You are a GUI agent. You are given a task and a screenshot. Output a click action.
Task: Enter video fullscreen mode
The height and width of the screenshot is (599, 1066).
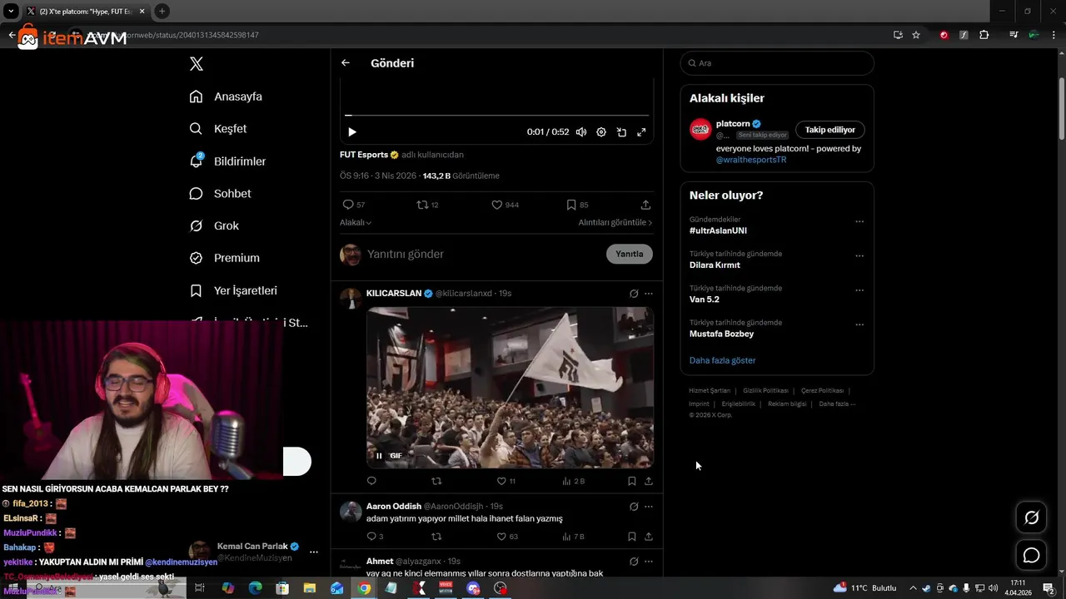[x=641, y=132]
